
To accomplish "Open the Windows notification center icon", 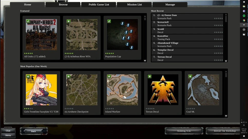I will tap(244, 136).
